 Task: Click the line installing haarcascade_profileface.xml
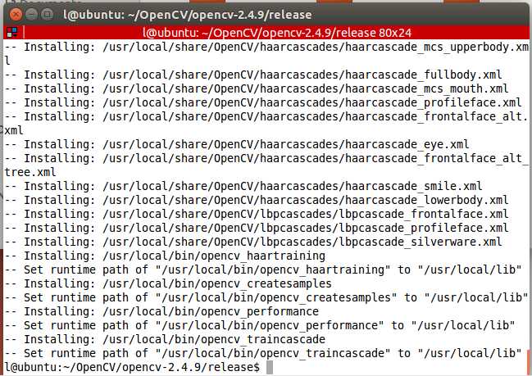pyautogui.click(x=263, y=102)
